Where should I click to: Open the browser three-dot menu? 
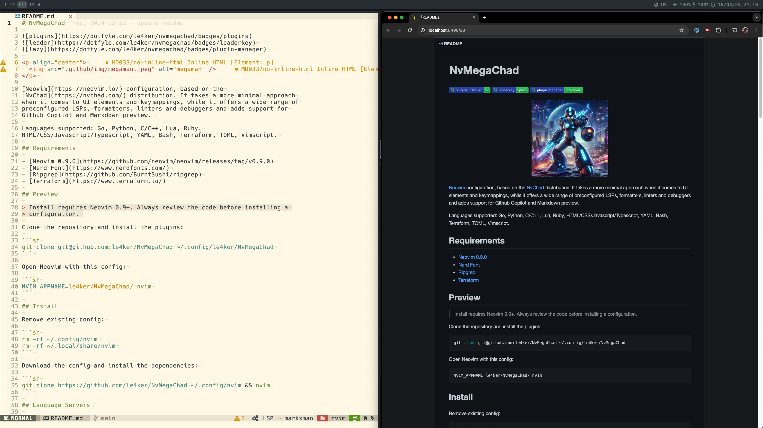pos(756,30)
